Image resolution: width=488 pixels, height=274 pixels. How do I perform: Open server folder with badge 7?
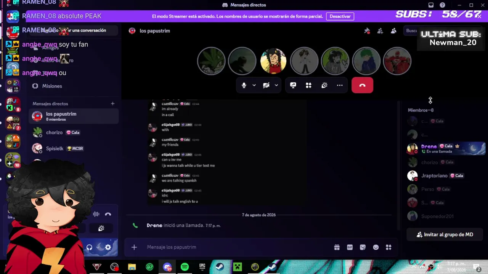(x=13, y=123)
